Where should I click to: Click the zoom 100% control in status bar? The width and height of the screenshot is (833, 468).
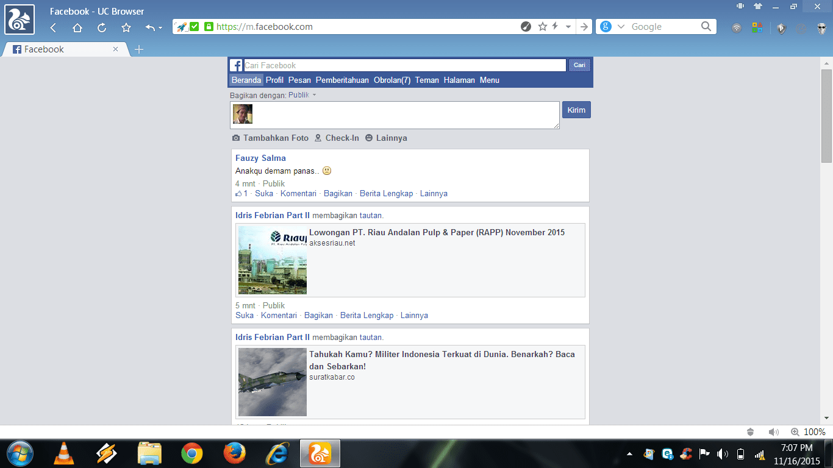808,432
